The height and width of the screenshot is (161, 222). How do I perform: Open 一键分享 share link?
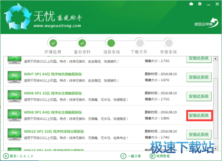point(134,156)
